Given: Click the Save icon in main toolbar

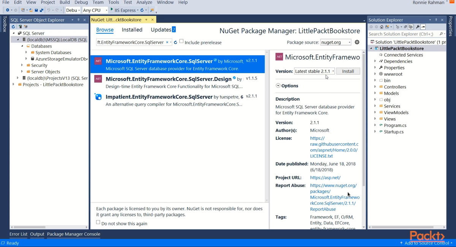Looking at the screenshot, I should [x=36, y=10].
